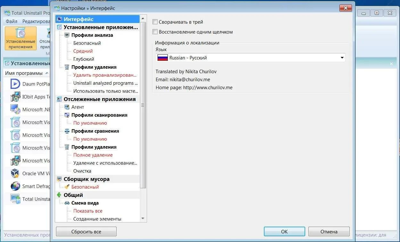Select Полное удаление profile
The width and height of the screenshot is (400, 242).
point(93,155)
